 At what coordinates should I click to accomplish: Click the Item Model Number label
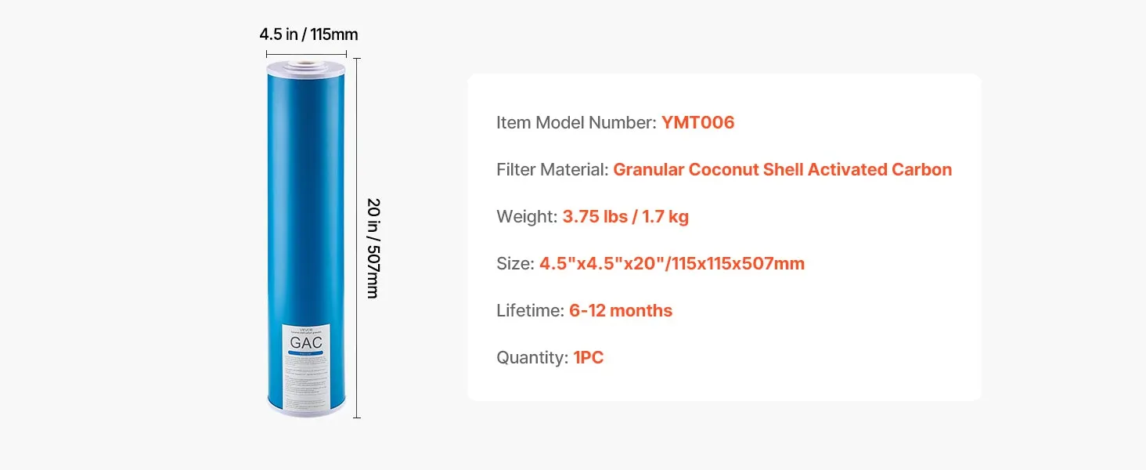(x=576, y=122)
